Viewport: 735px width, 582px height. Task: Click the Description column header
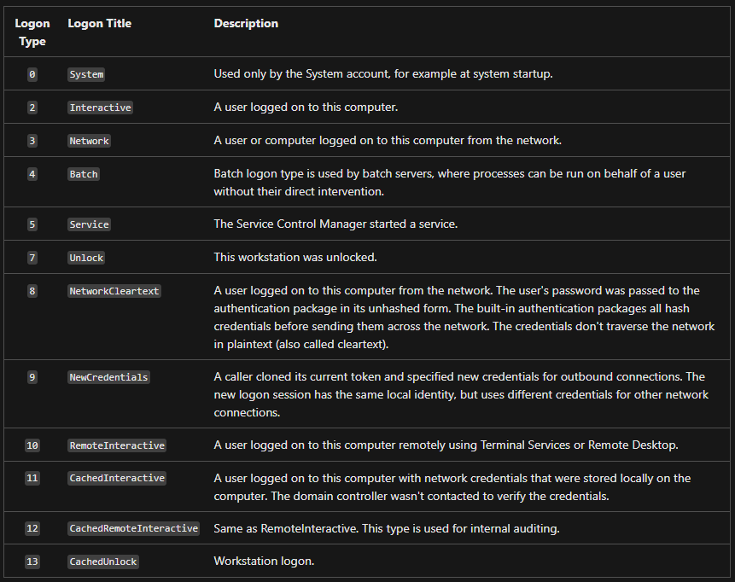point(246,24)
